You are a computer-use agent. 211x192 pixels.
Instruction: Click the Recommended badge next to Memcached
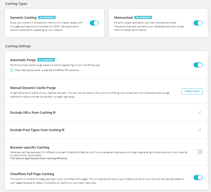pos(143,18)
